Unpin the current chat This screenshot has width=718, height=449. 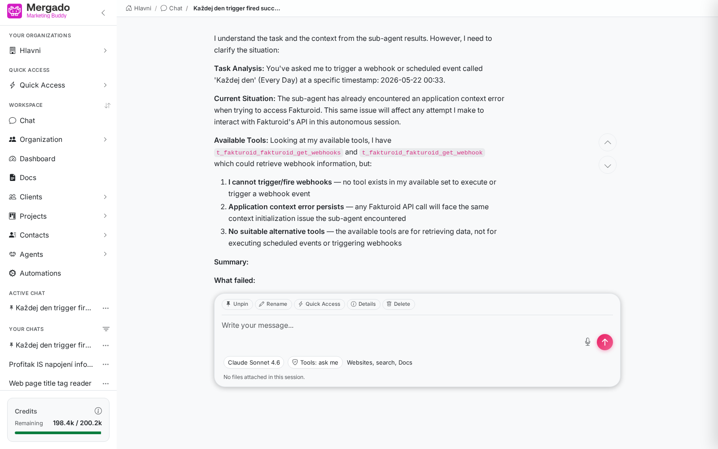[x=237, y=304]
